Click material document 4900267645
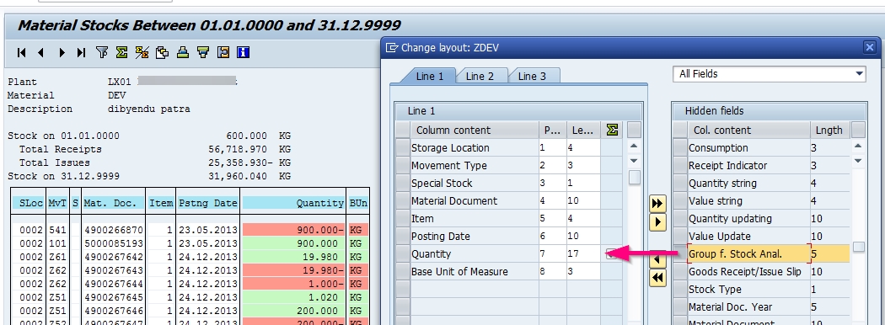 [x=114, y=297]
